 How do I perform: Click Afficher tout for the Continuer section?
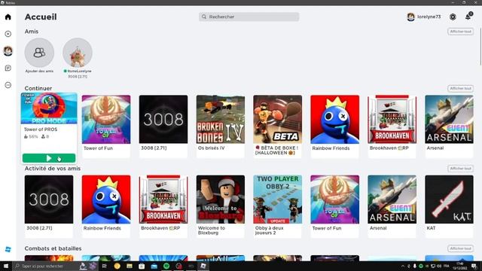[x=460, y=89]
